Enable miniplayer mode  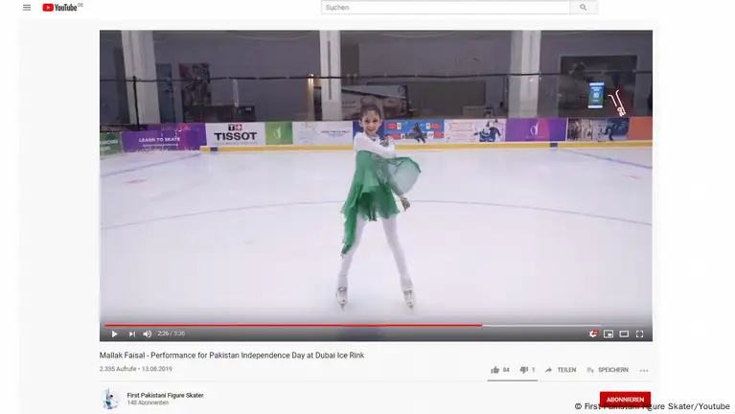tap(609, 333)
